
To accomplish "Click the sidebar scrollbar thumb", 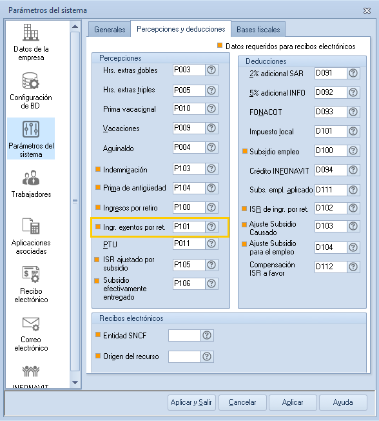I will point(75,201).
